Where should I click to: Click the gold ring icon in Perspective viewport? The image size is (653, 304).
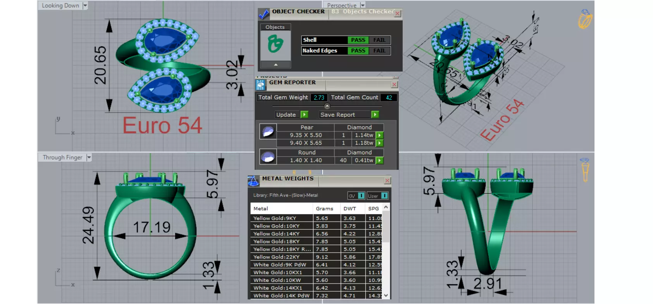(585, 19)
